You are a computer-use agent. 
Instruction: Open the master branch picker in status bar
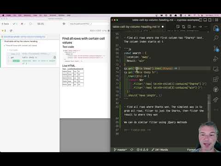click(121, 149)
